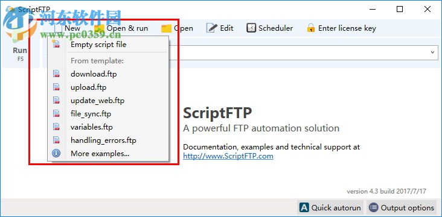Screen dimensions: 442x217
Task: Click the Edit pencil icon
Action: (x=212, y=28)
